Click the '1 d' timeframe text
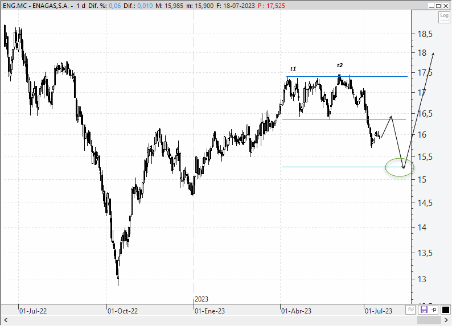452x326 pixels. (x=80, y=6)
